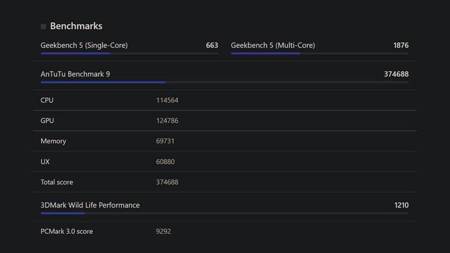
Task: Click the CPU value 114564
Action: (x=167, y=100)
